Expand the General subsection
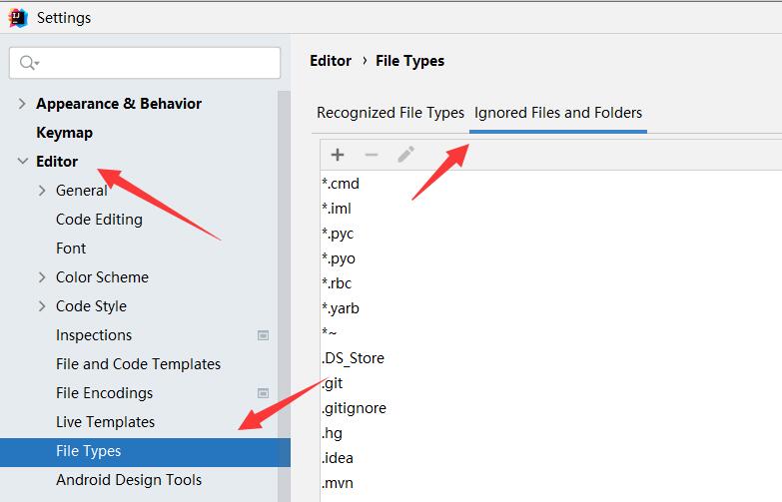 click(42, 191)
